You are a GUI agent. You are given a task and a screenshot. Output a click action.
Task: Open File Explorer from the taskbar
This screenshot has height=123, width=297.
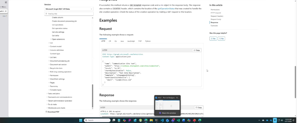pos(151,120)
